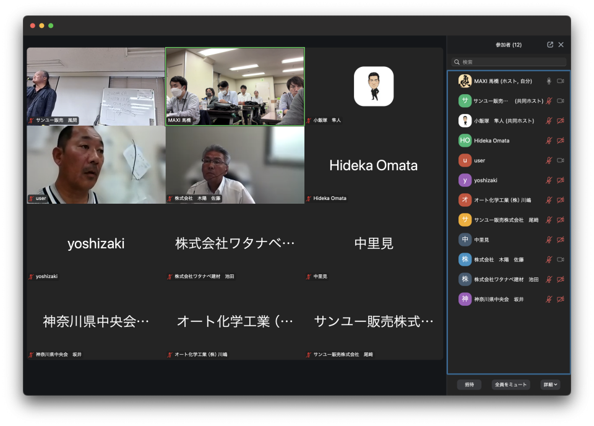The width and height of the screenshot is (594, 426).
Task: Click the 招待 invite button
Action: [x=469, y=385]
